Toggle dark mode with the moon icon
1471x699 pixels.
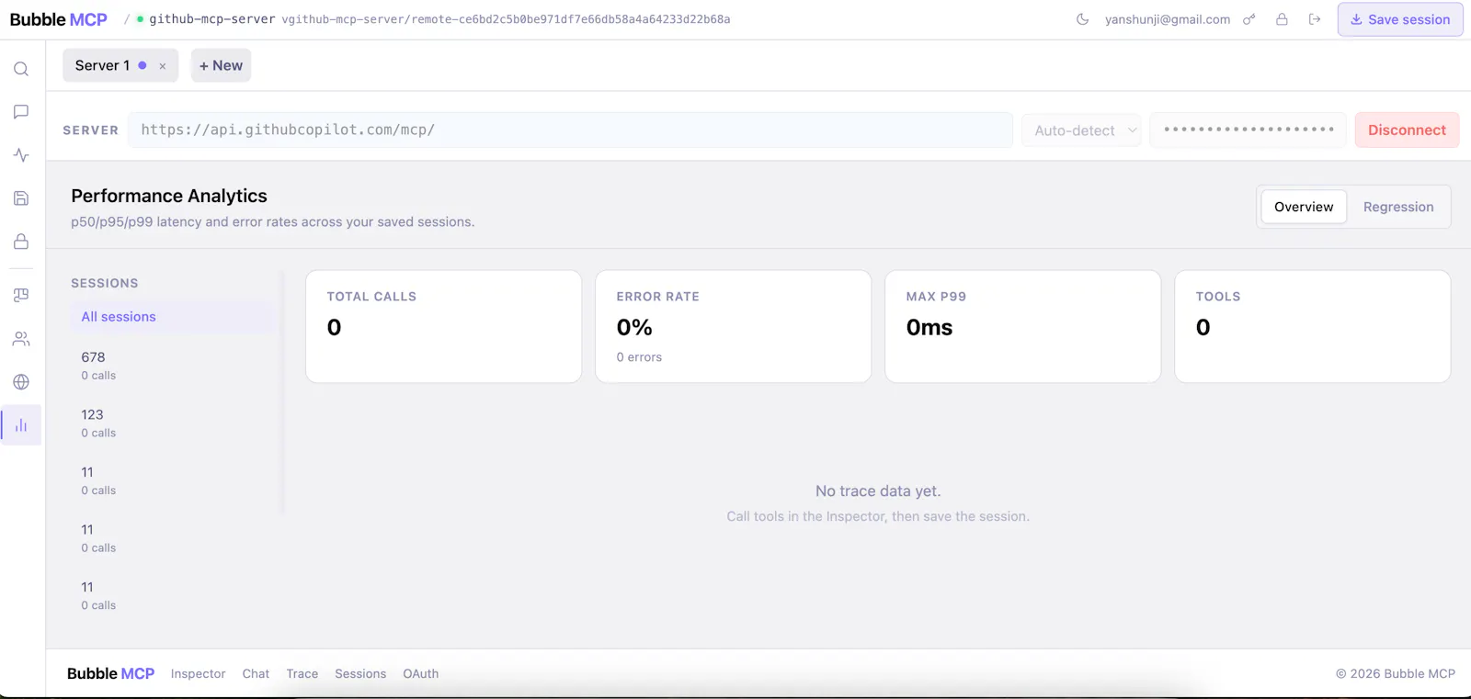click(x=1082, y=19)
